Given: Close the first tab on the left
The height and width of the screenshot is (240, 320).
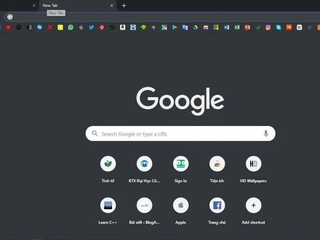Looking at the screenshot, I should [34, 6].
